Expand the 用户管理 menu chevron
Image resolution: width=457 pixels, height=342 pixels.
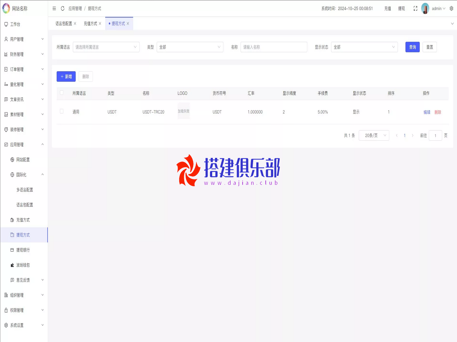pos(43,39)
